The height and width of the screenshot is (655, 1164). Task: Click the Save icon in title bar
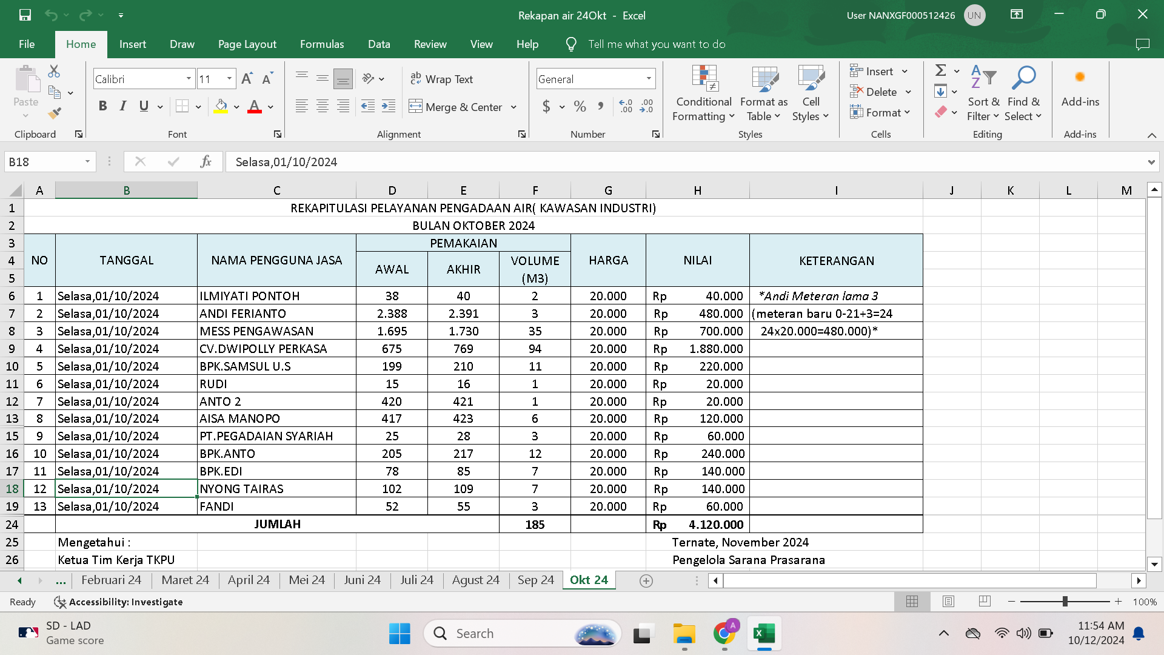click(x=25, y=15)
